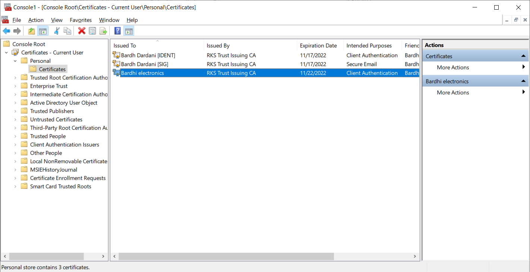Click the Up one level folder icon
The height and width of the screenshot is (272, 530).
[x=32, y=31]
